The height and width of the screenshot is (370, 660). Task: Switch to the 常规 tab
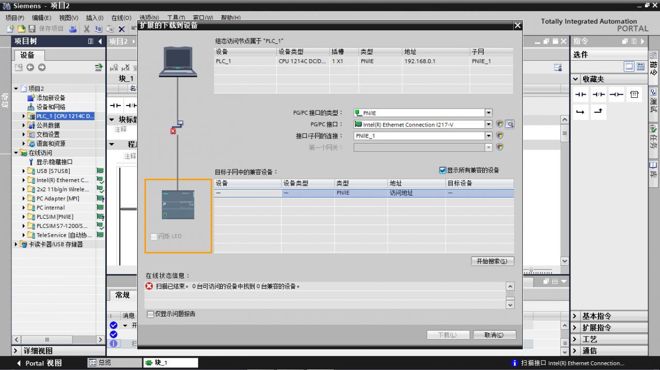[123, 295]
